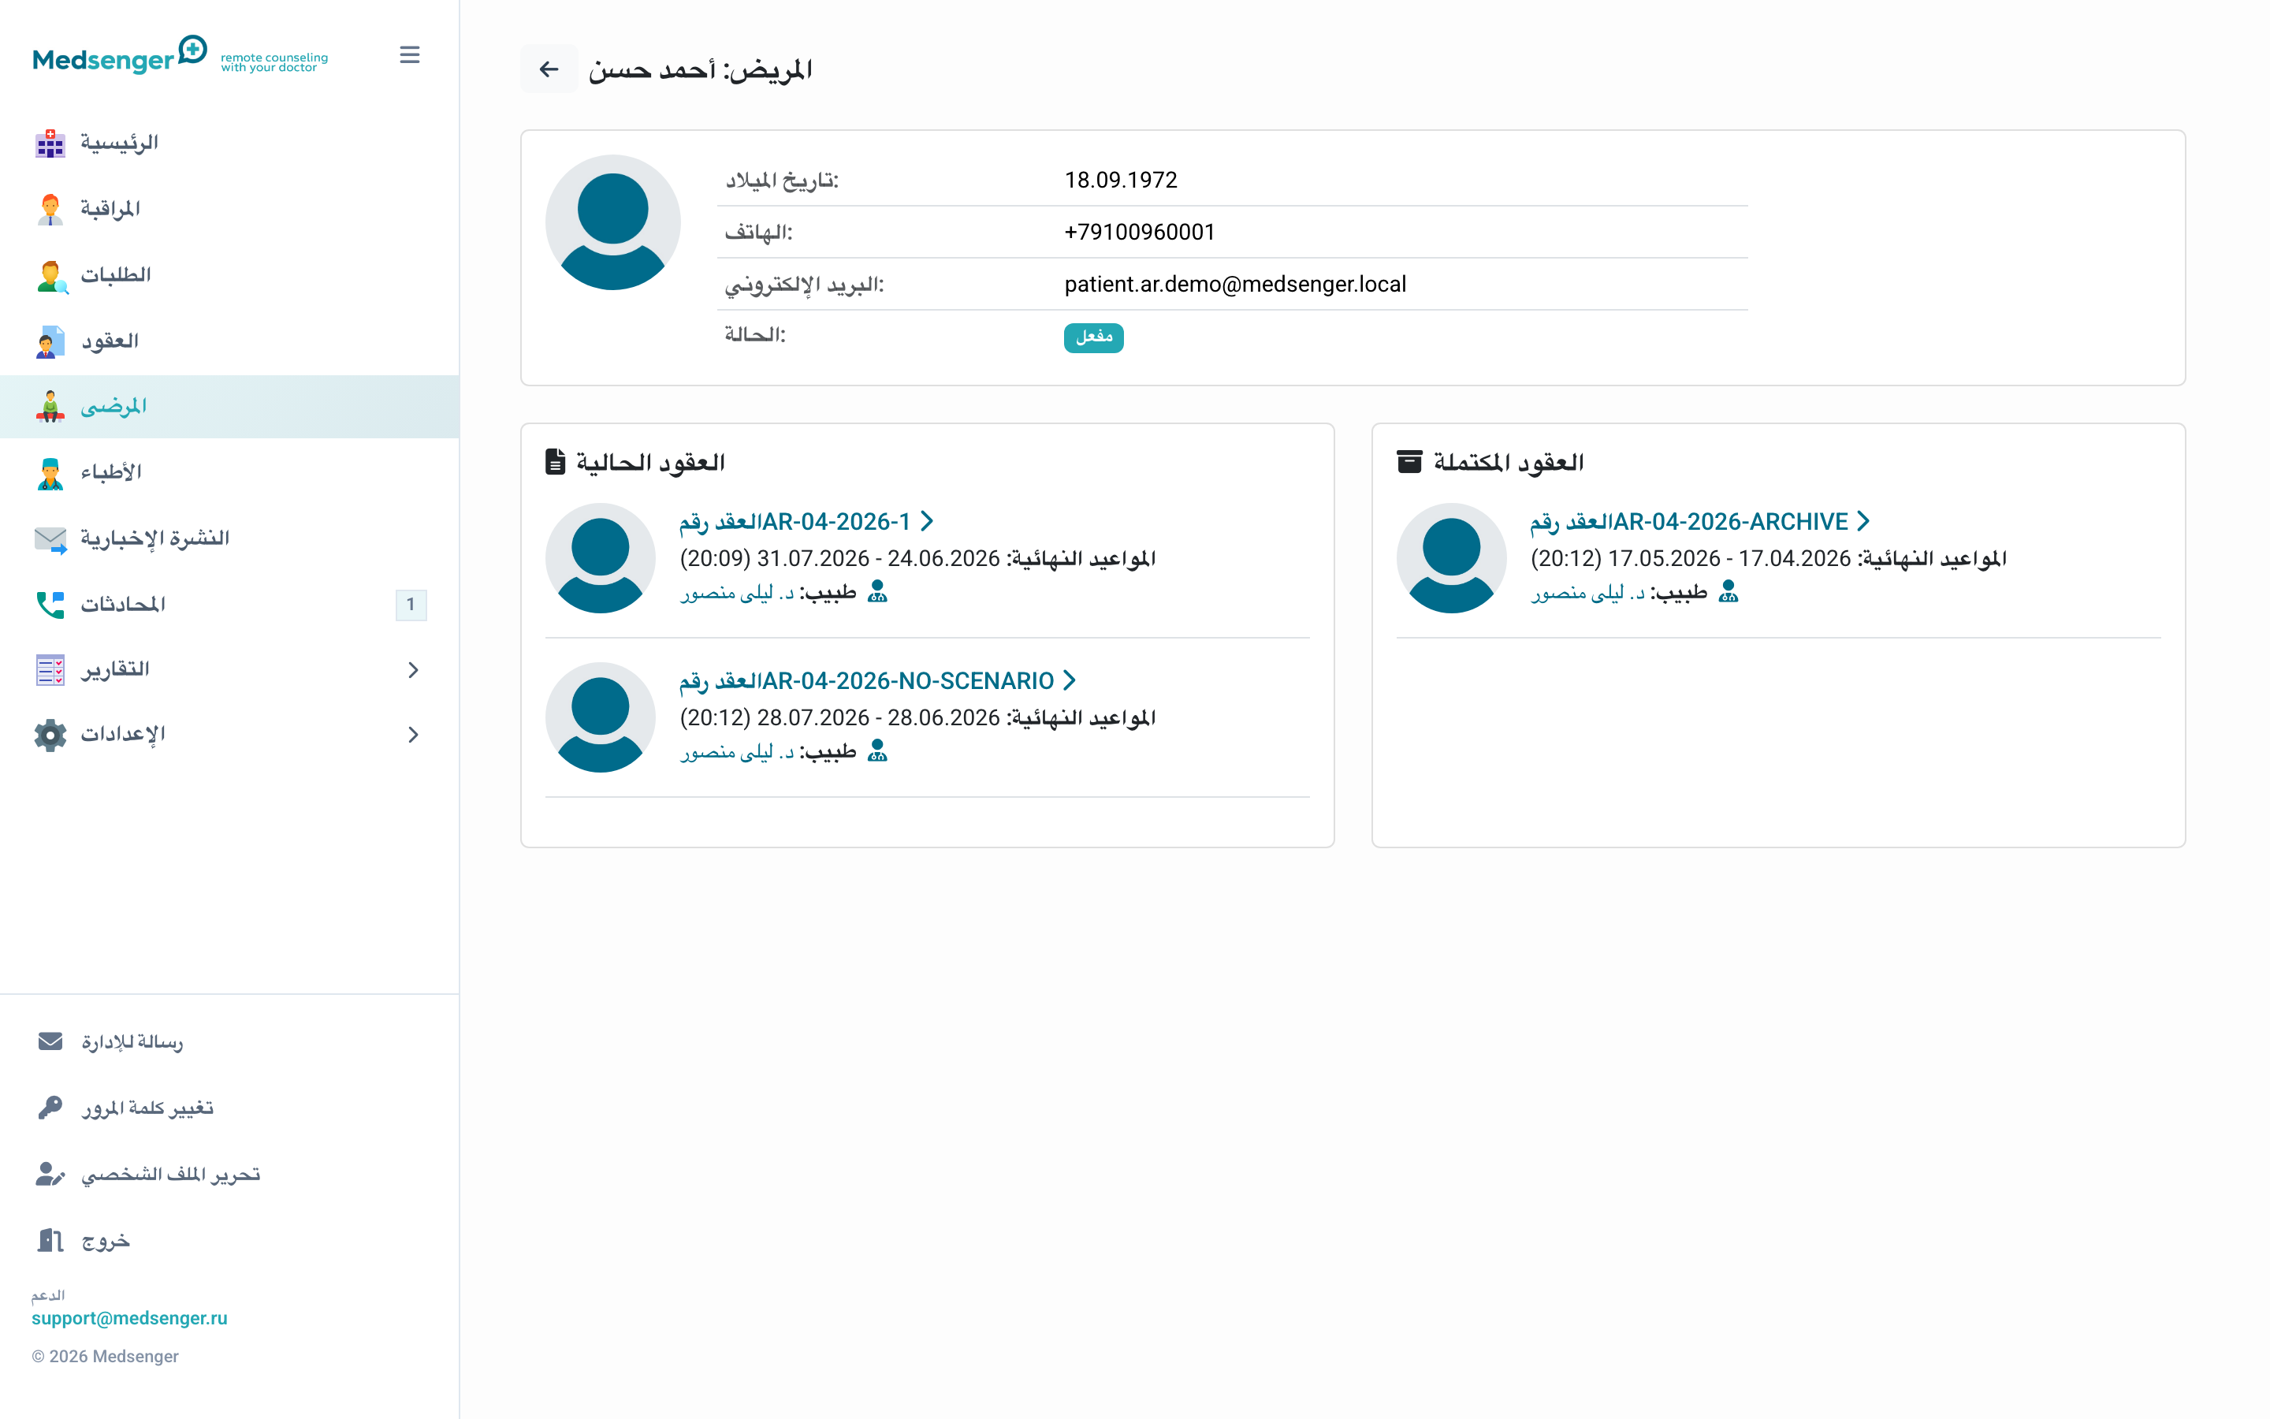
Task: Expand the الإعدادات submenu chevron
Action: pos(413,735)
